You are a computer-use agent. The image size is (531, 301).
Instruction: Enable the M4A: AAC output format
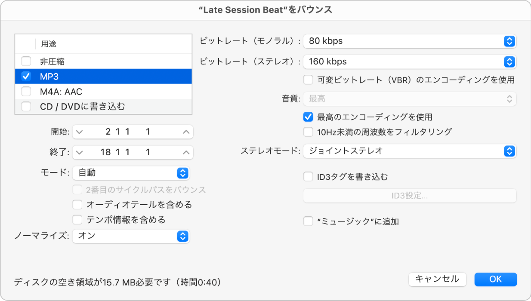point(26,91)
